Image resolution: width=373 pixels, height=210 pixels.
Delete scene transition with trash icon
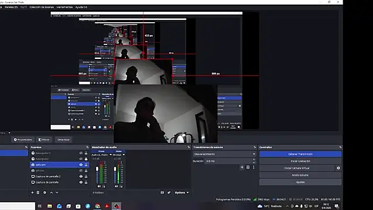coord(248,167)
